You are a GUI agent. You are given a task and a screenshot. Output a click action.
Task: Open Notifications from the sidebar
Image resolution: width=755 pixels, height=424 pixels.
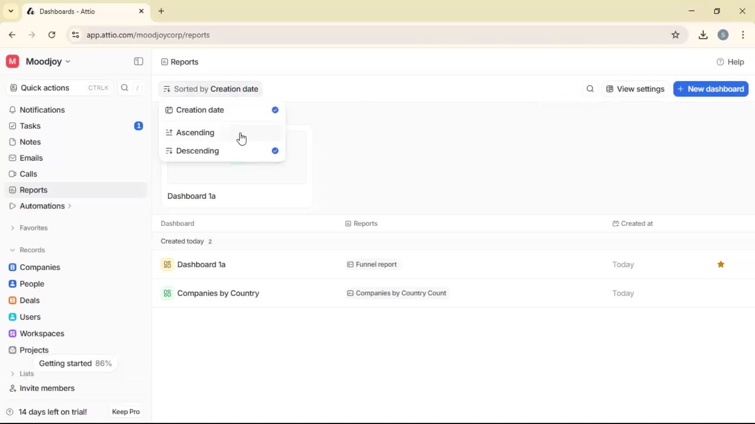click(x=42, y=110)
